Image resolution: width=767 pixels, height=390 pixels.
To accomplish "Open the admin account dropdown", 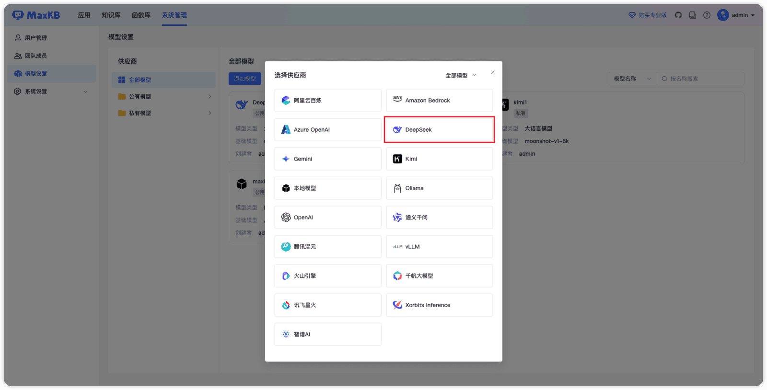I will (x=743, y=15).
